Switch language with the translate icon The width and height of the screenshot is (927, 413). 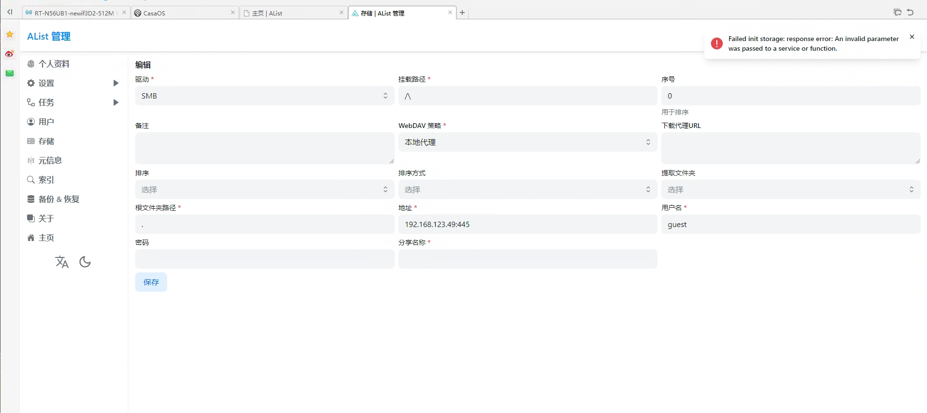pos(62,262)
